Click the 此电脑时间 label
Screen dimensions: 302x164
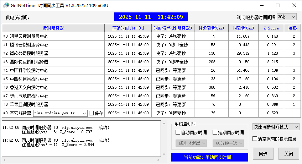17,18
